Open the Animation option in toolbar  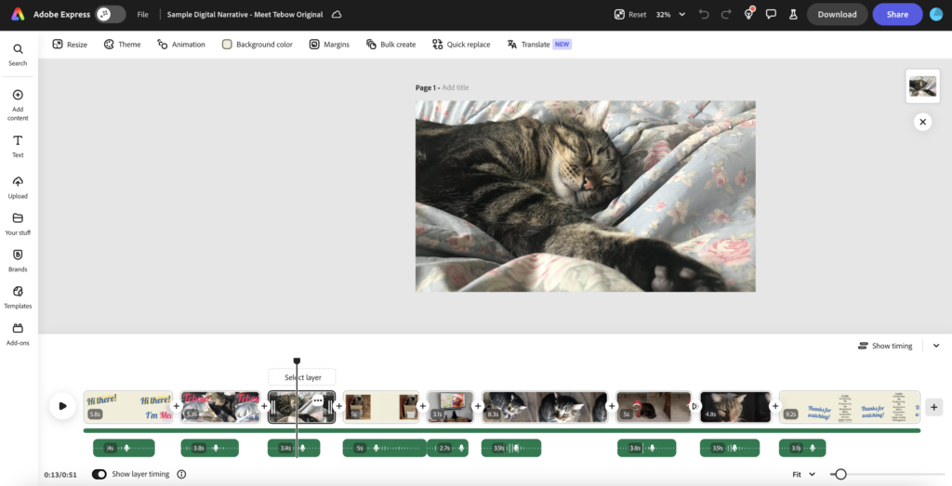pyautogui.click(x=181, y=45)
